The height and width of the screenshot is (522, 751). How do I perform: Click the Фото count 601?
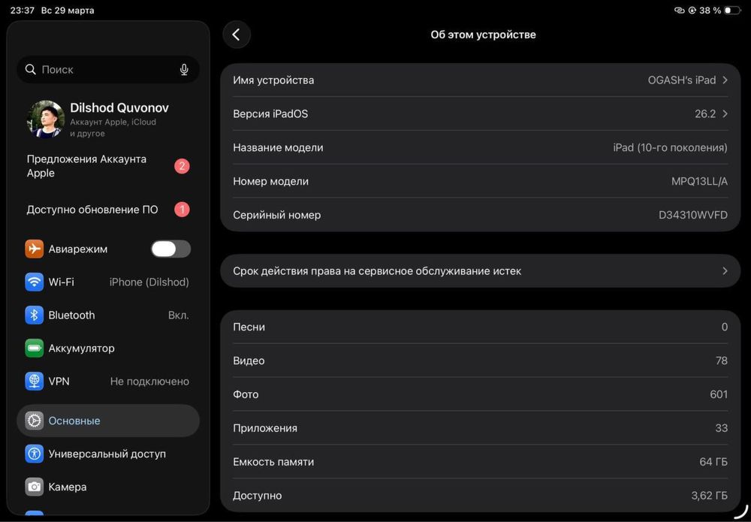point(719,394)
